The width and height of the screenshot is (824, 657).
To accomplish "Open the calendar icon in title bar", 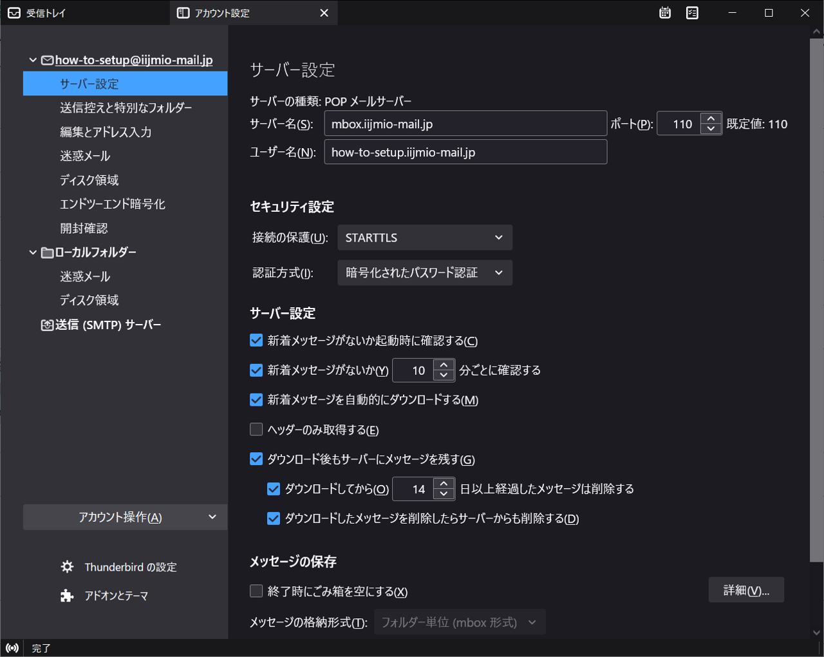I will (x=665, y=13).
